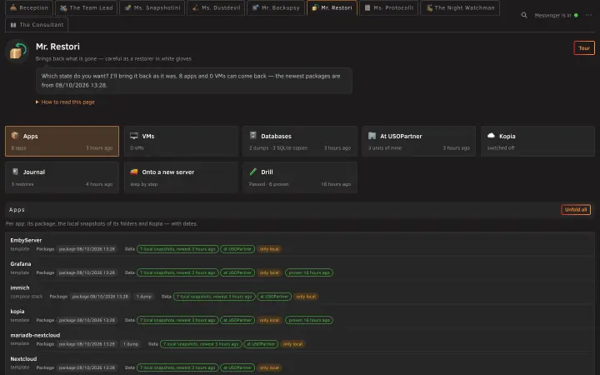
Task: Click Databases' 2 dumps · 3 SQLite copies text
Action: 278,148
